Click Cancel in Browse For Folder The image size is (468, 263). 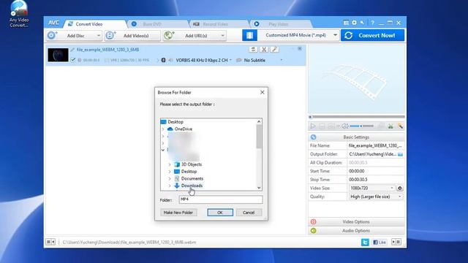point(249,213)
